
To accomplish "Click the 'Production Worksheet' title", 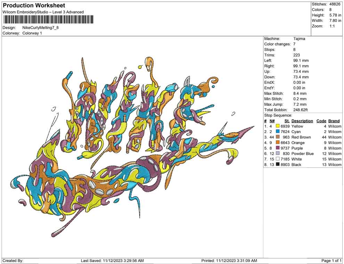I will [34, 5].
